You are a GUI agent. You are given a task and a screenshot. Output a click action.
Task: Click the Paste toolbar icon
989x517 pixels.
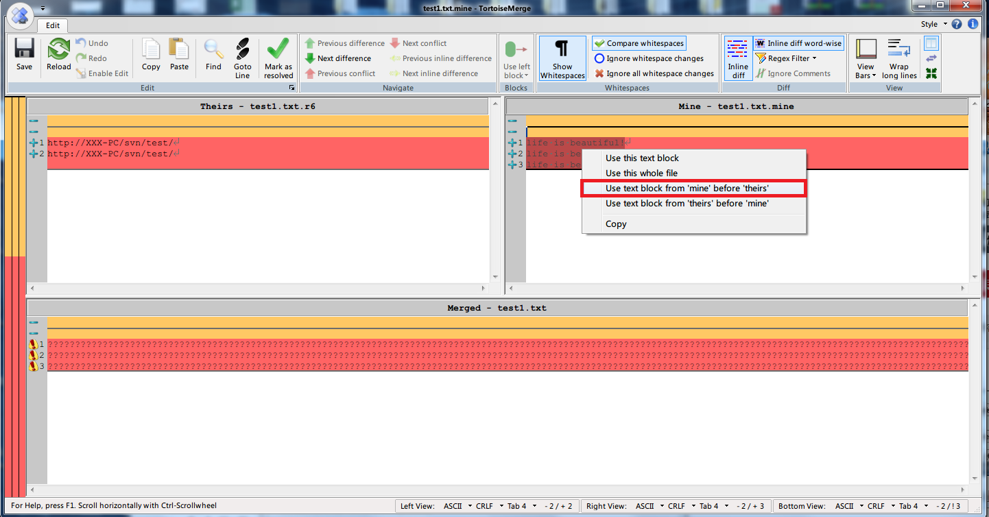coord(179,55)
